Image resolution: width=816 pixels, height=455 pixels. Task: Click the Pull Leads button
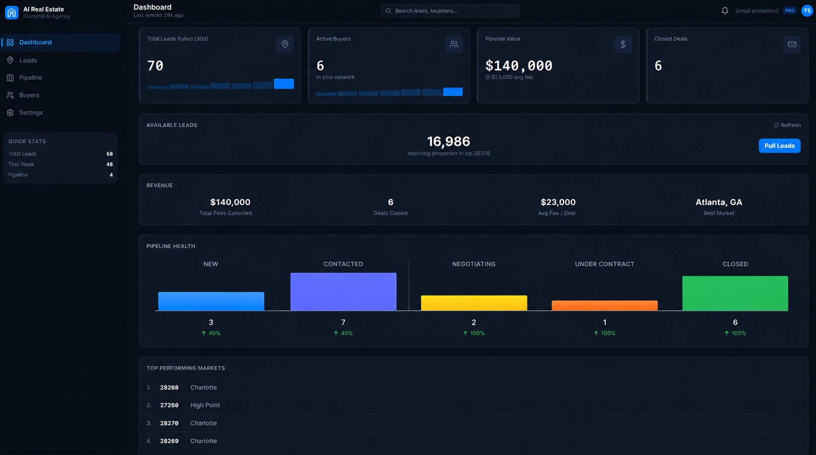[779, 146]
